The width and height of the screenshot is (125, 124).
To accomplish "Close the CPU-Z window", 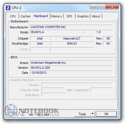I will pyautogui.click(x=112, y=6).
